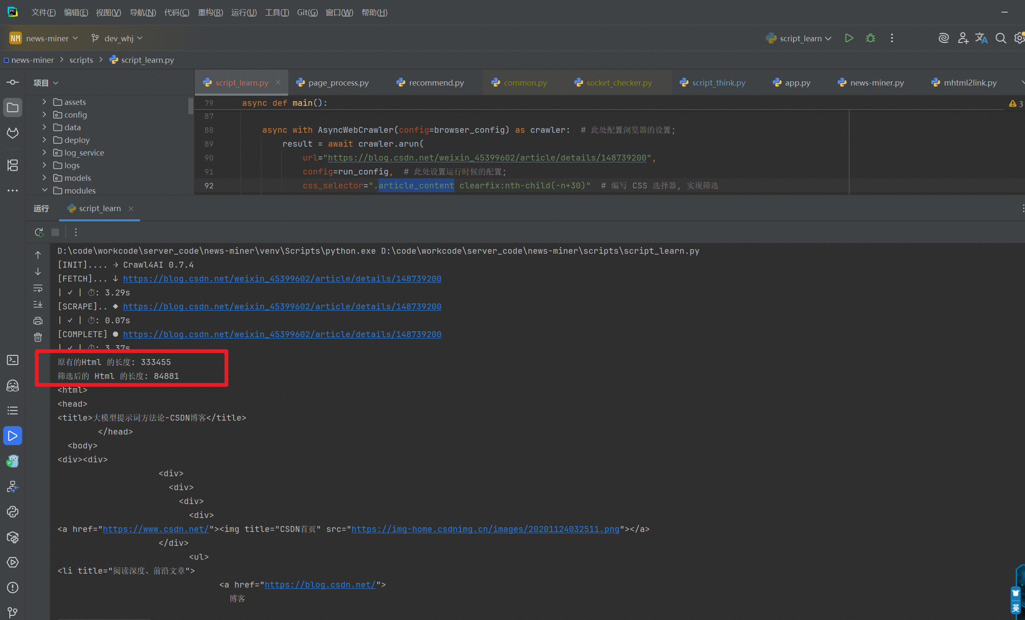The width and height of the screenshot is (1025, 620).
Task: Rerun script_learn in run panel
Action: tap(39, 232)
